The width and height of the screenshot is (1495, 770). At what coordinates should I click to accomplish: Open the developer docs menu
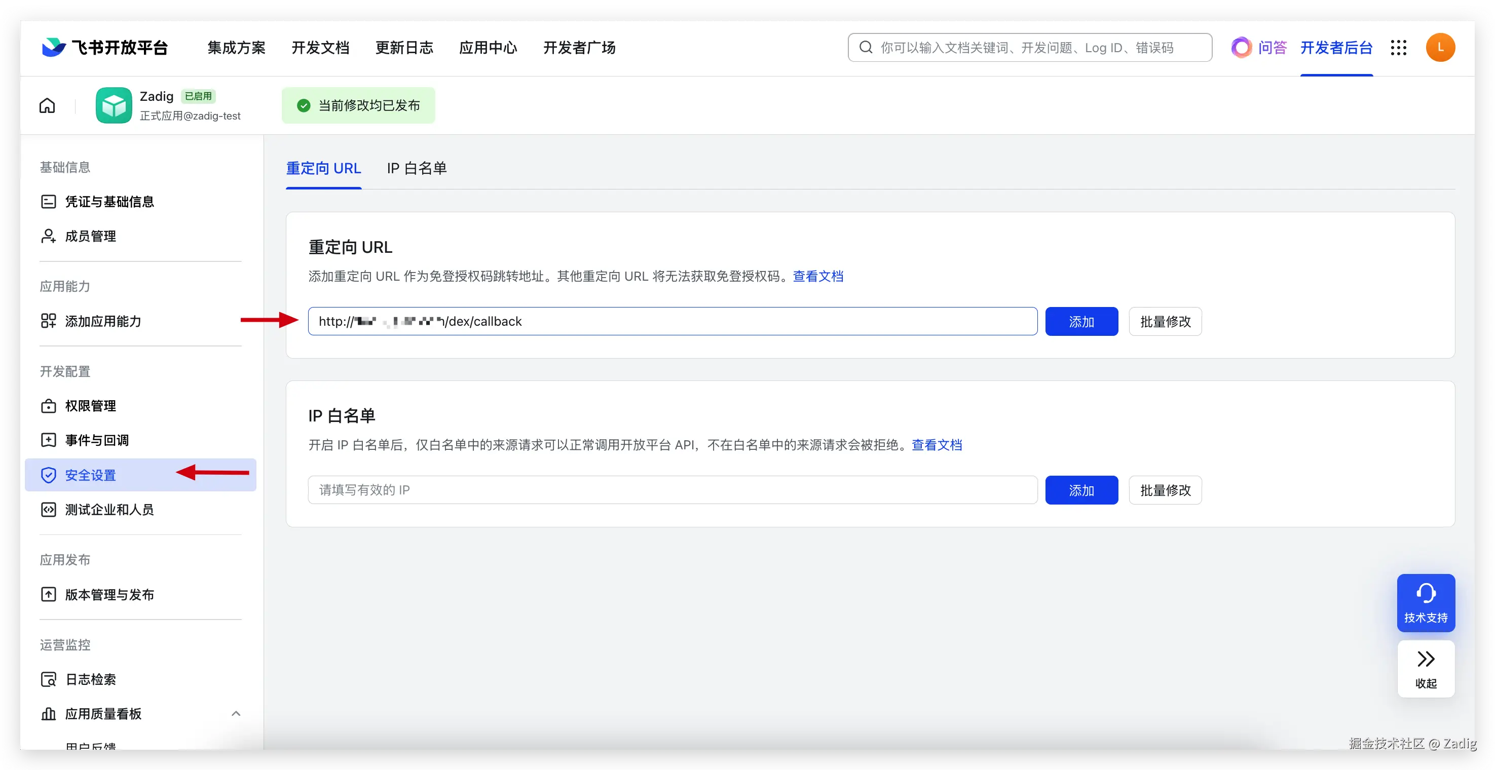320,48
